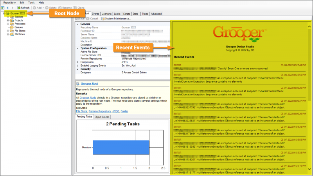Select the File Stores label in tree
Image resolution: width=313 pixels, height=176 pixels.
click(20, 31)
